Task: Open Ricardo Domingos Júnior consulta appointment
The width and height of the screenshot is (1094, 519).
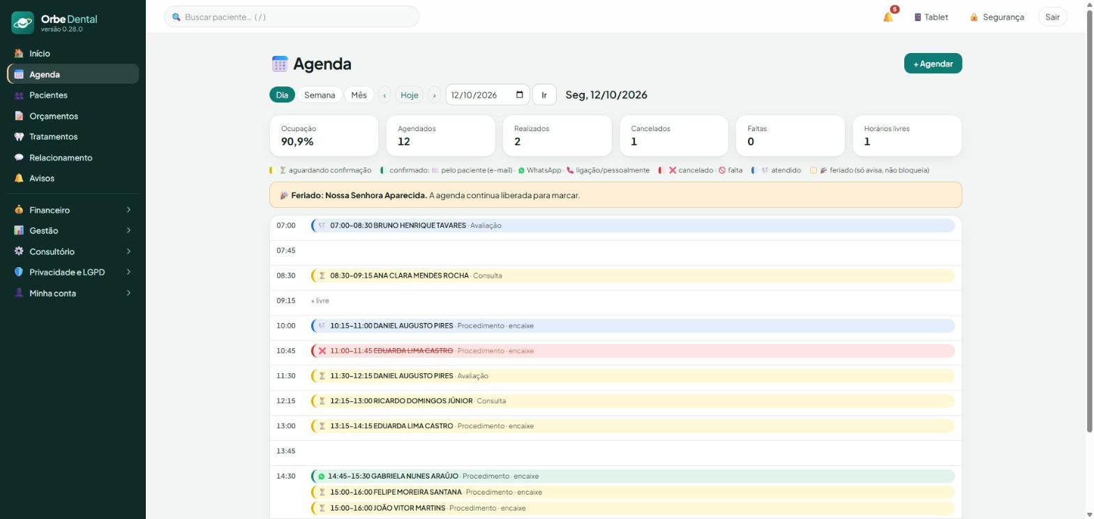Action: coord(633,401)
